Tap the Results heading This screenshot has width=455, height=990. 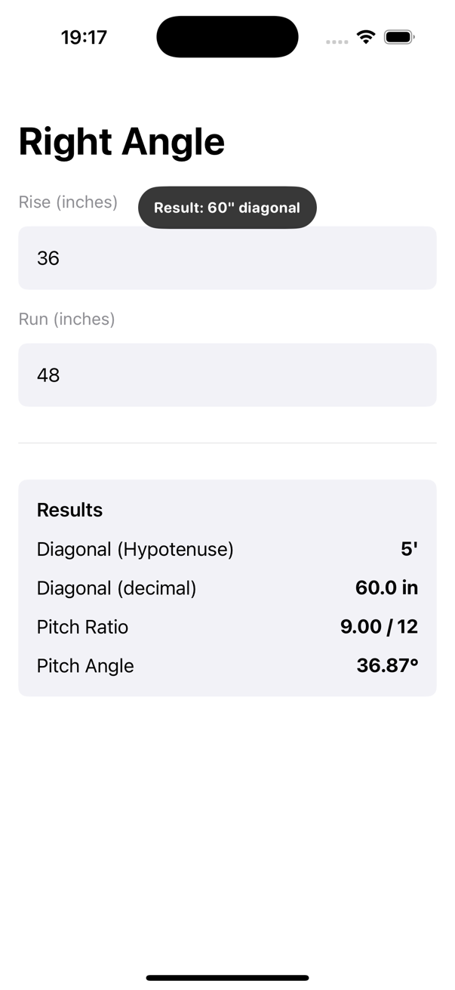pyautogui.click(x=69, y=510)
